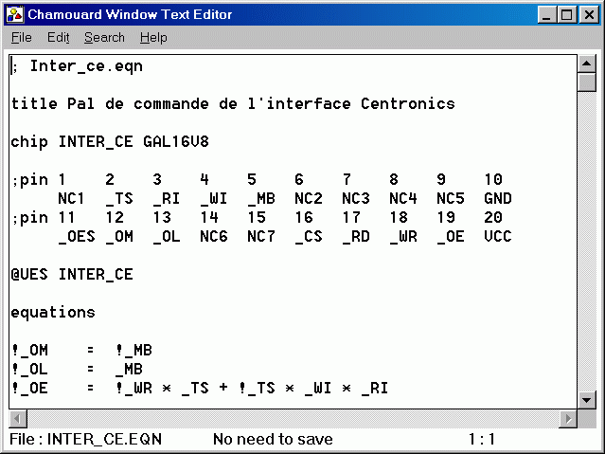Open the File menu
The height and width of the screenshot is (454, 605).
[21, 37]
